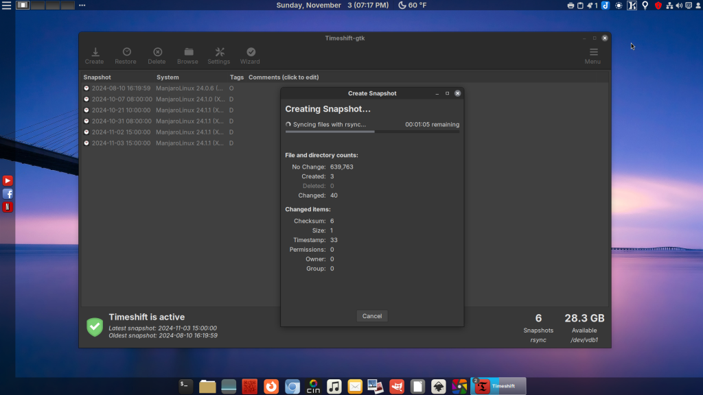Sort by the System column header
This screenshot has width=703, height=395.
coord(168,77)
